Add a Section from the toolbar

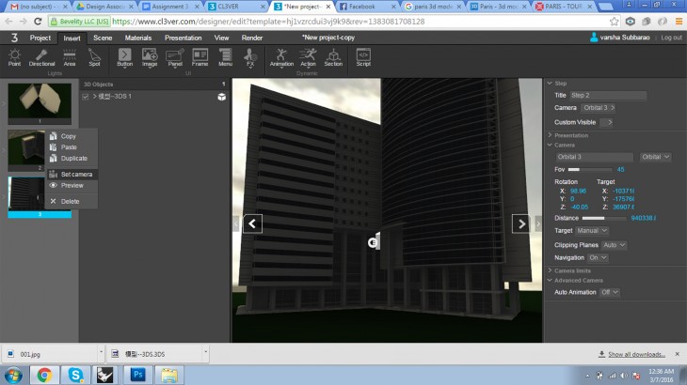tap(333, 57)
